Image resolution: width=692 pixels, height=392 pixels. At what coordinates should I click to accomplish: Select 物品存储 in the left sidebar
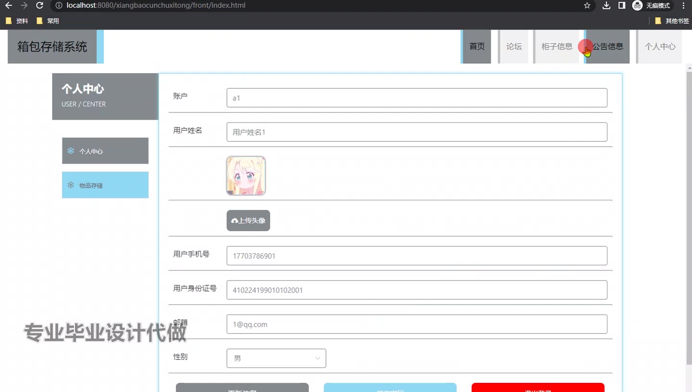pos(105,185)
